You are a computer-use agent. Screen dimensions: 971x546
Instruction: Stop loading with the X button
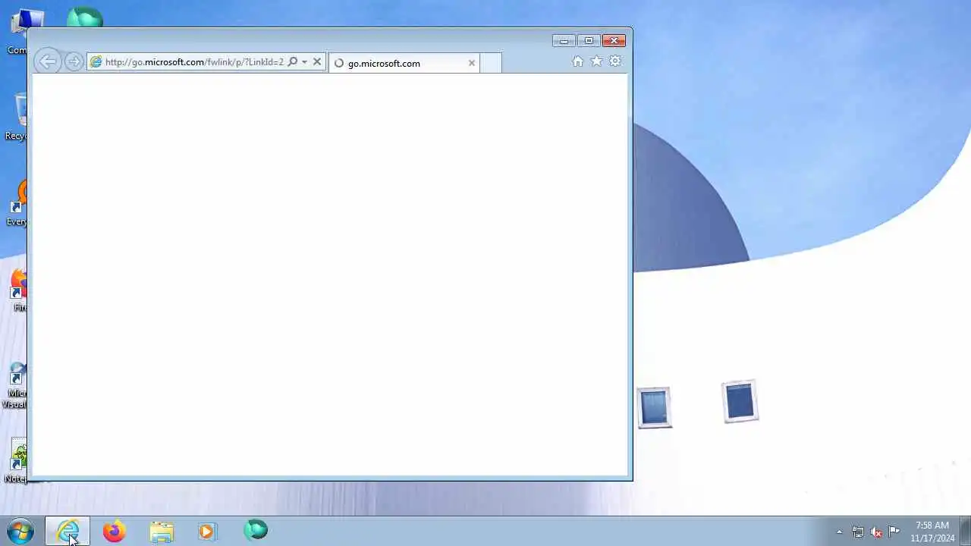pyautogui.click(x=317, y=62)
